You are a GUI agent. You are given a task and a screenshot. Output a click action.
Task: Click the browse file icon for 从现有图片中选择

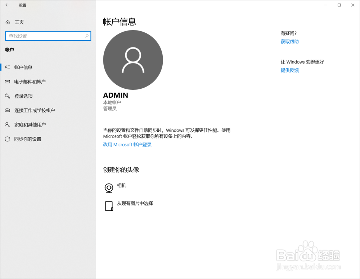point(109,206)
